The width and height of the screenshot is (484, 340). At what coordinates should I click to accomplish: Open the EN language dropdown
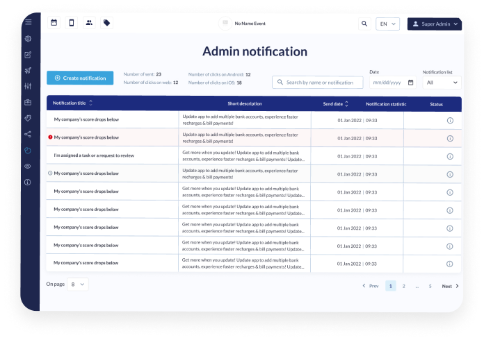(388, 24)
